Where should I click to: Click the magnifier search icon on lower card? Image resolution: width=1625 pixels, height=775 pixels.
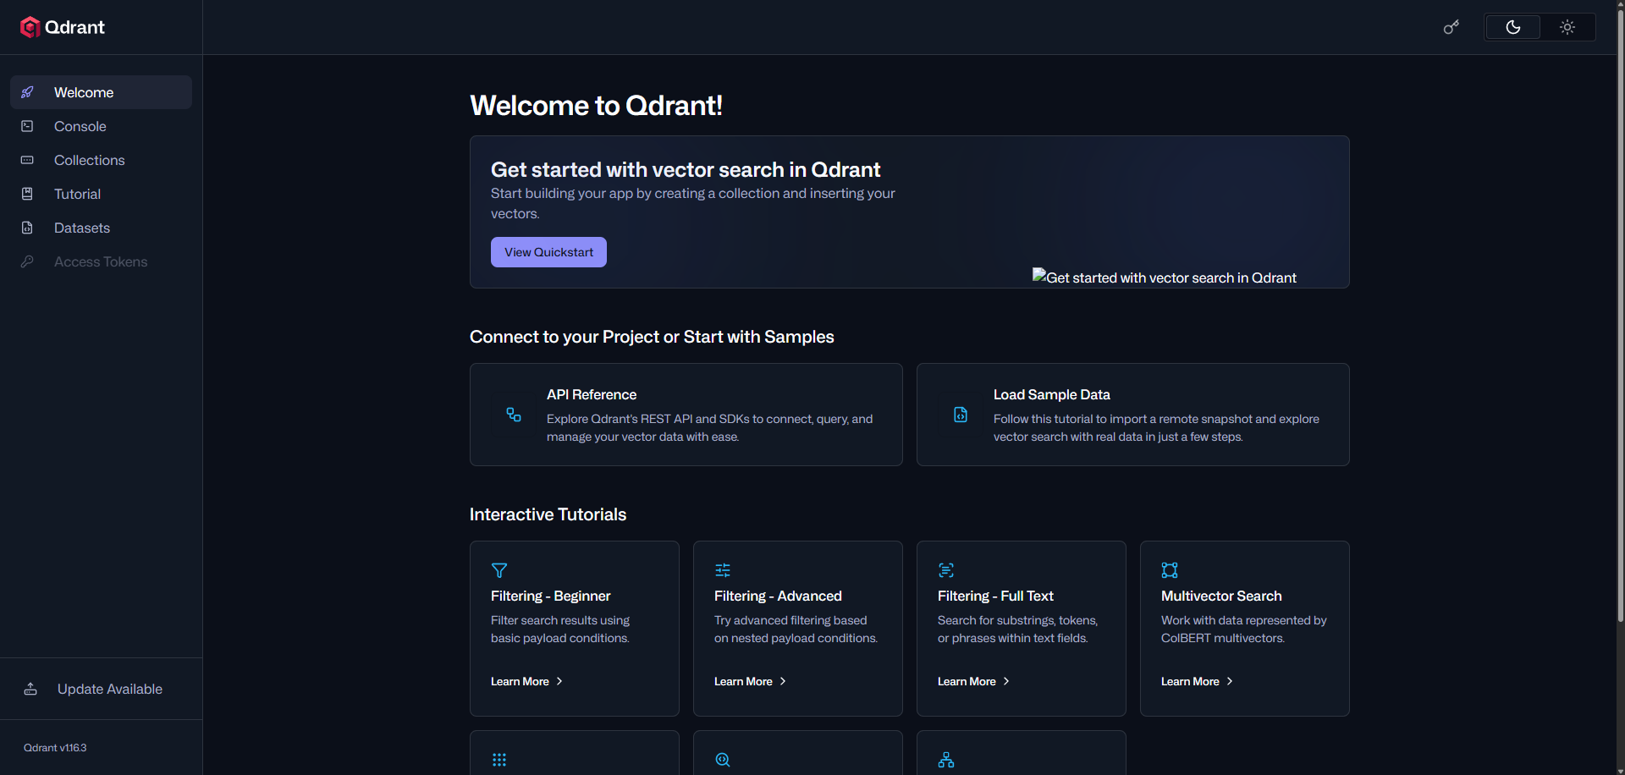[x=723, y=760]
